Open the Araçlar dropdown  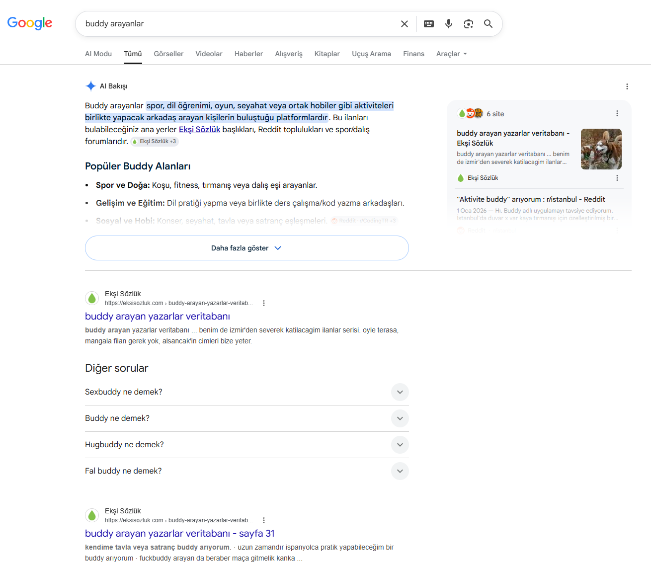pyautogui.click(x=452, y=54)
